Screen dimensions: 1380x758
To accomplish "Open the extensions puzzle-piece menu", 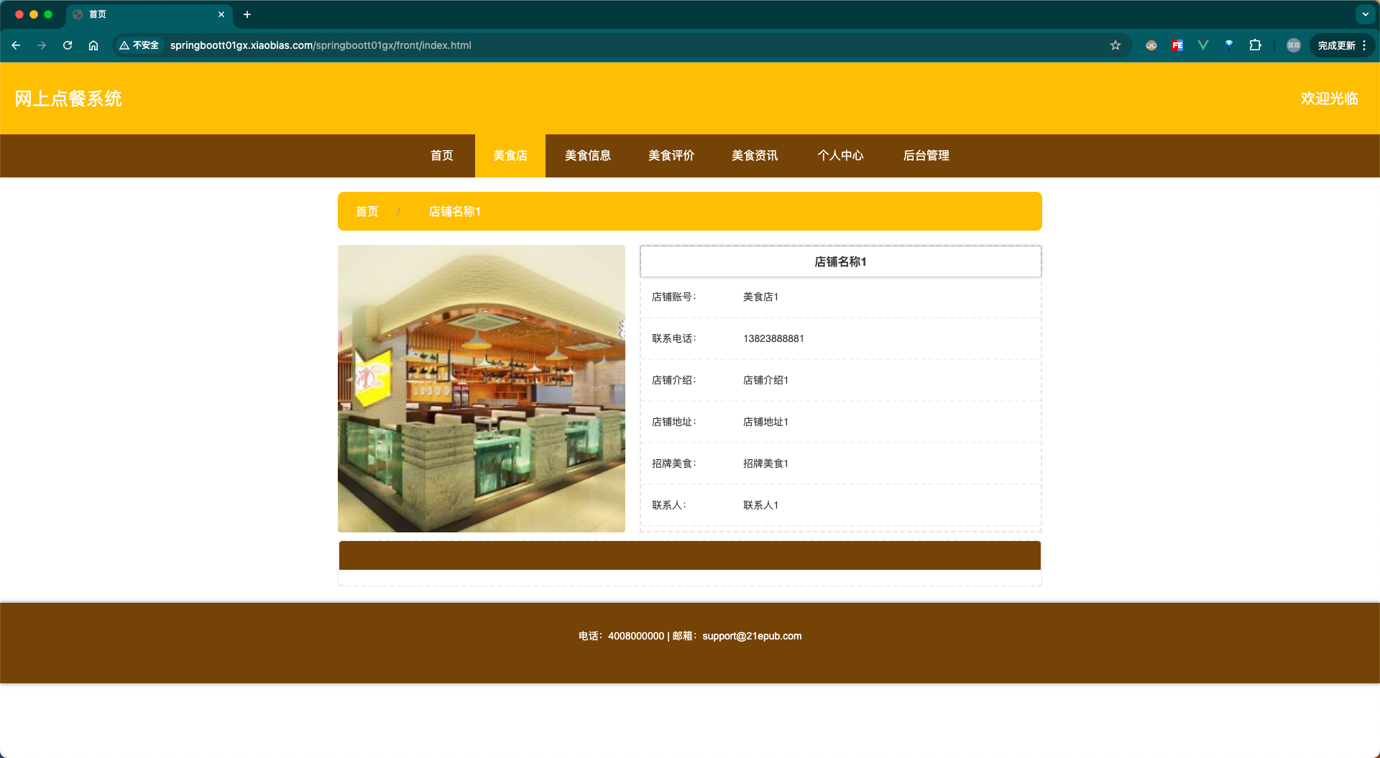I will 1255,45.
